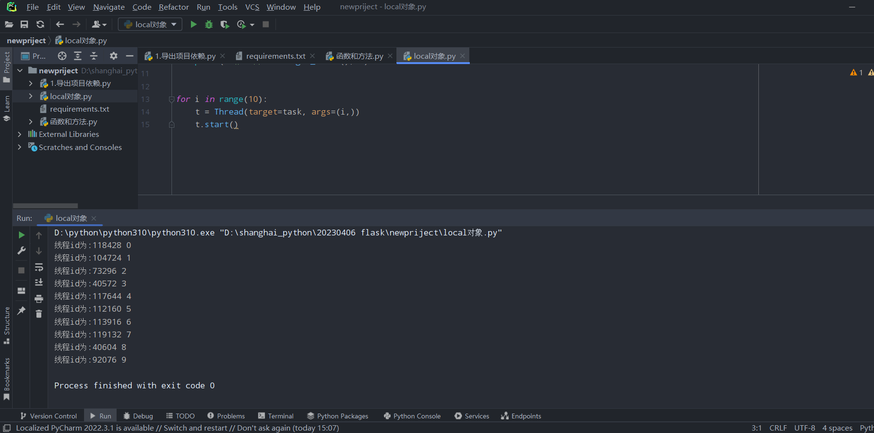Stop the process in Run panel
This screenshot has width=874, height=433.
click(x=21, y=270)
